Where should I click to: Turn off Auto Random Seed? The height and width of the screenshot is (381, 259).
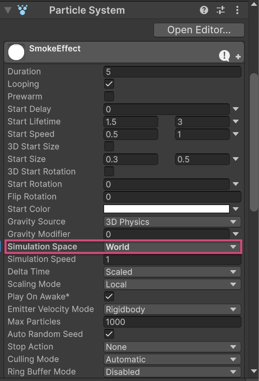pos(109,334)
